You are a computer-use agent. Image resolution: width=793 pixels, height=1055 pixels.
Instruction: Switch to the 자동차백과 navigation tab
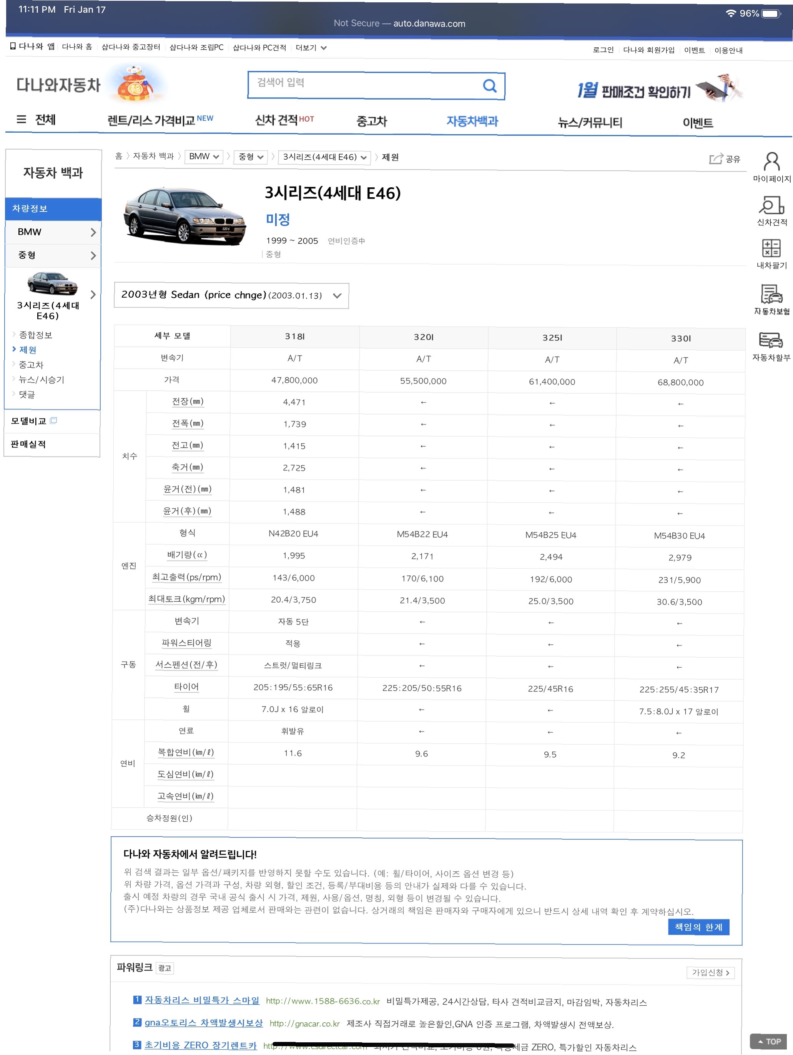point(472,121)
